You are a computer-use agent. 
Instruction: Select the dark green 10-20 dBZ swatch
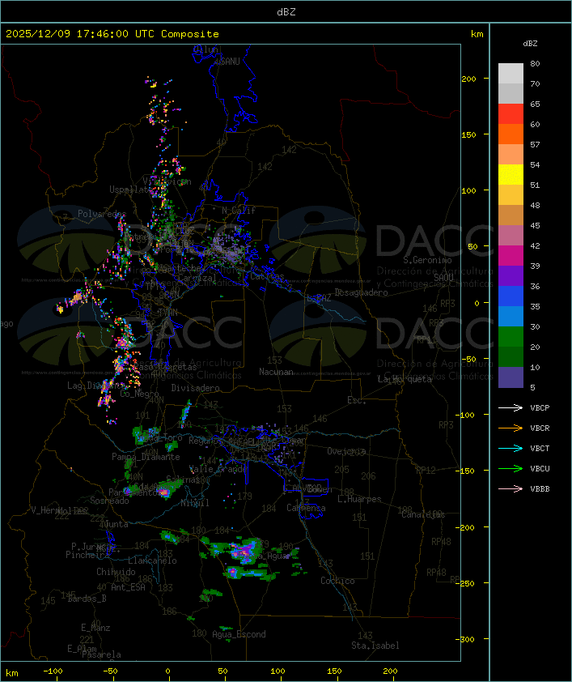tap(511, 356)
